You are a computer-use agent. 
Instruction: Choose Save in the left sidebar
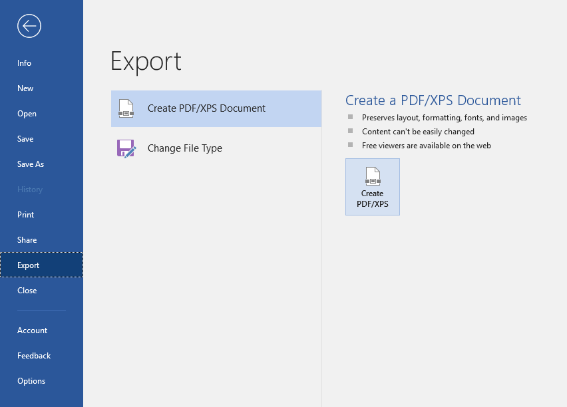(25, 139)
